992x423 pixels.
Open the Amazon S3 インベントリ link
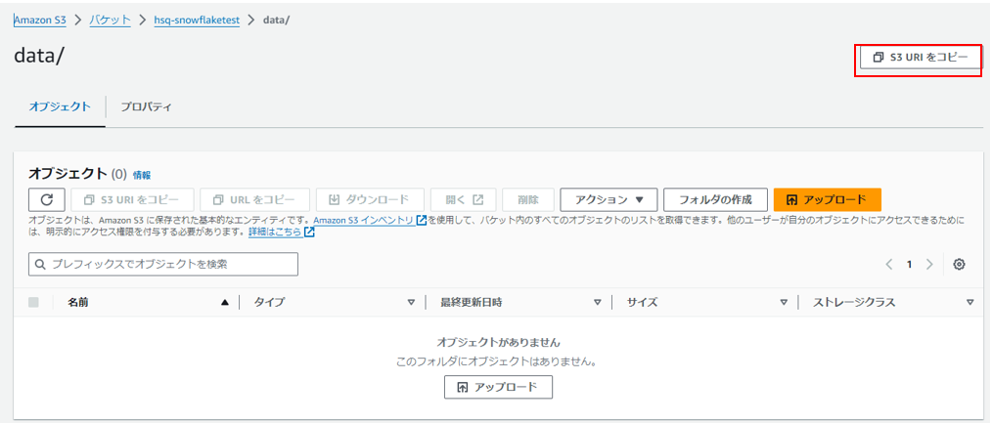point(364,221)
